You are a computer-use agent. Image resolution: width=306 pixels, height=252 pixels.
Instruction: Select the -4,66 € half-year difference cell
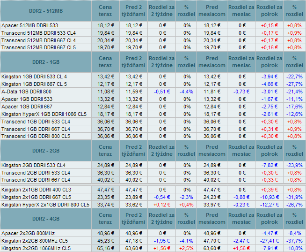coord(270,84)
